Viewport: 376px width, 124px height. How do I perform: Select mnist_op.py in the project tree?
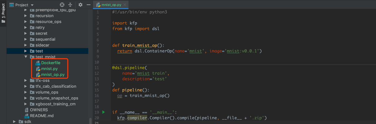coord(53,75)
